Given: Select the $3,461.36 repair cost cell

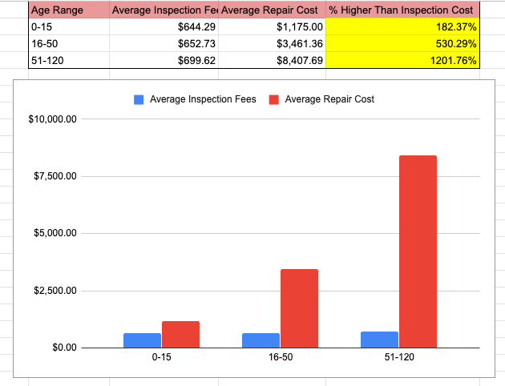Looking at the screenshot, I should (271, 43).
